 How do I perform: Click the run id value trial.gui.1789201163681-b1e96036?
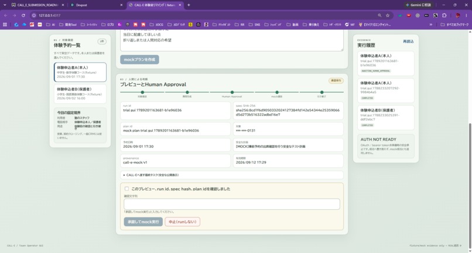152,110
